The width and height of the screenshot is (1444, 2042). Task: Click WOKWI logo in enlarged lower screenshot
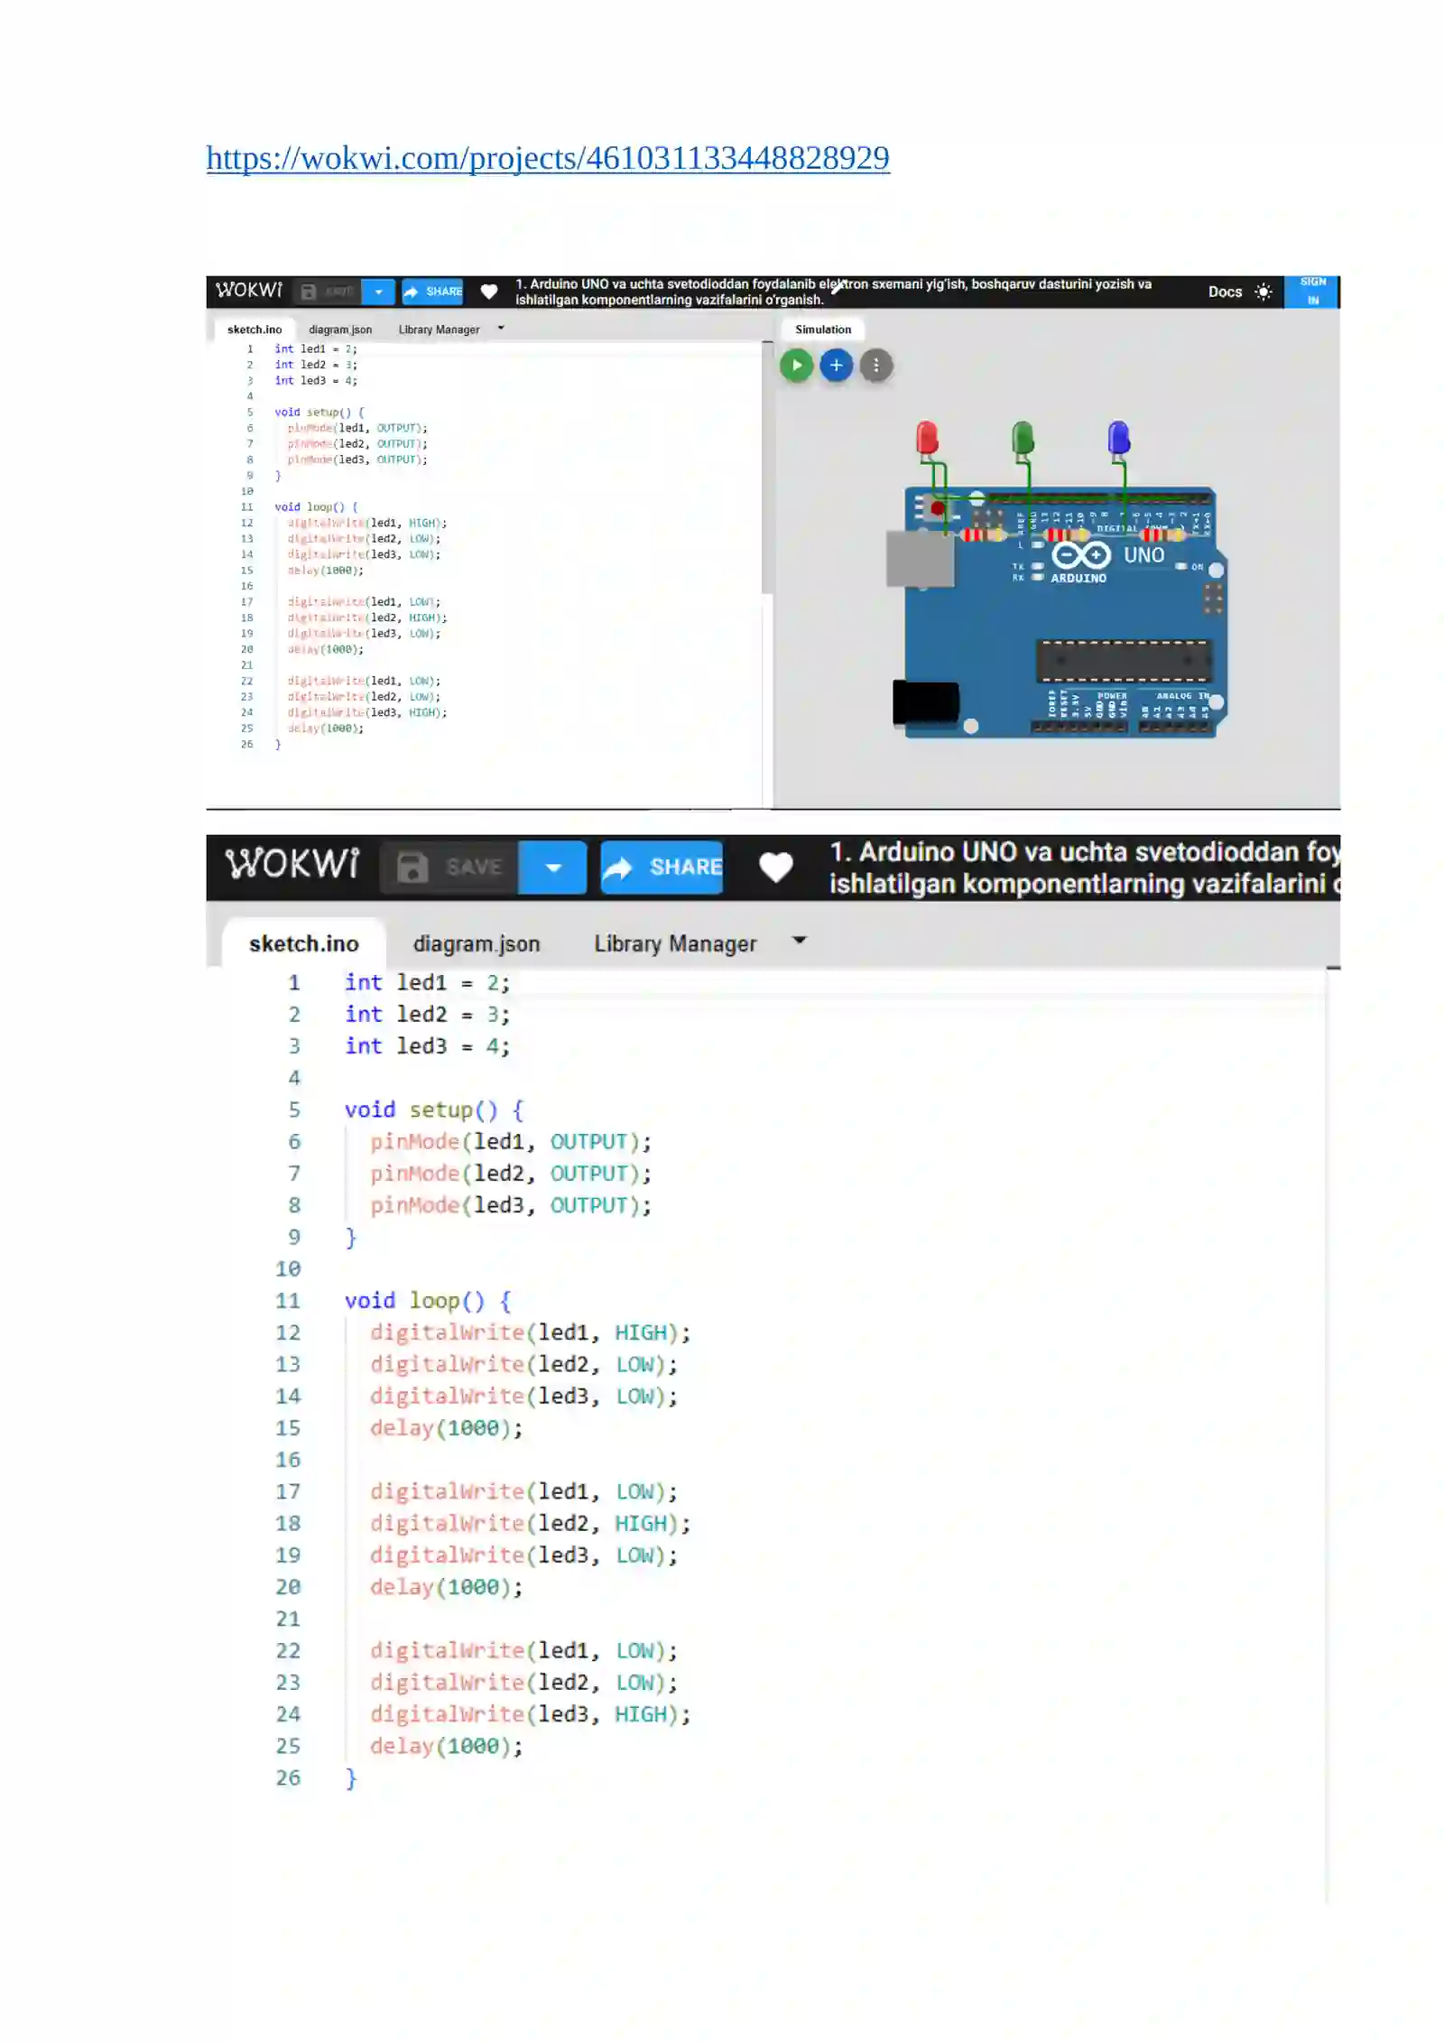(292, 864)
